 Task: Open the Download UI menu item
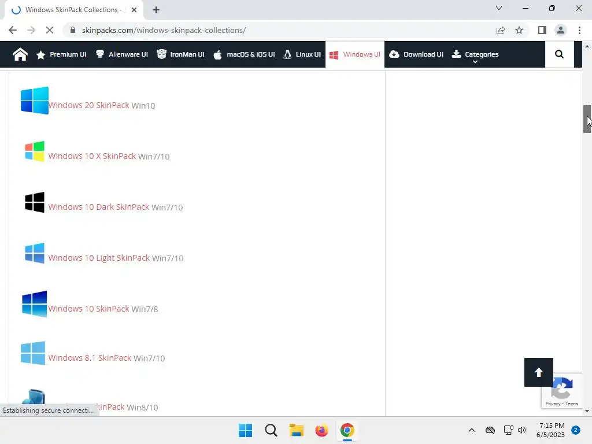click(416, 54)
